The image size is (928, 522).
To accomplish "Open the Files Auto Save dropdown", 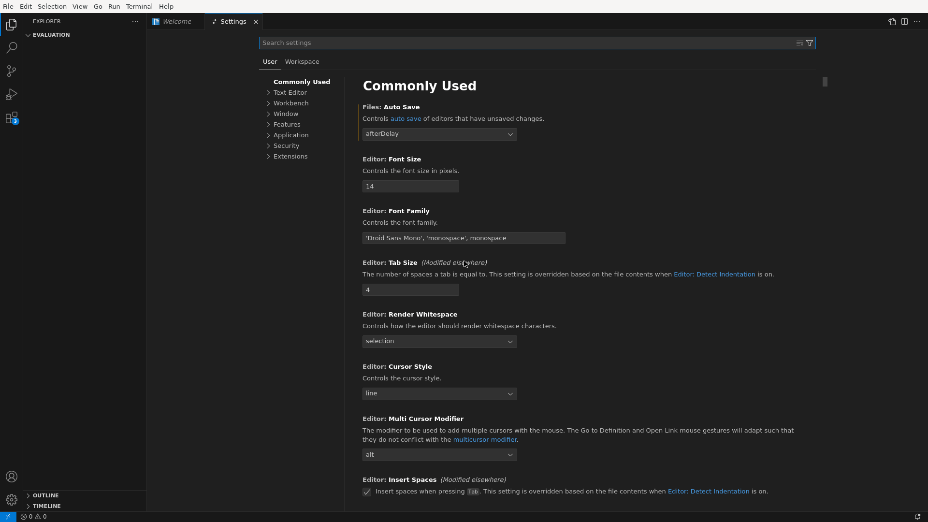I will click(x=440, y=134).
